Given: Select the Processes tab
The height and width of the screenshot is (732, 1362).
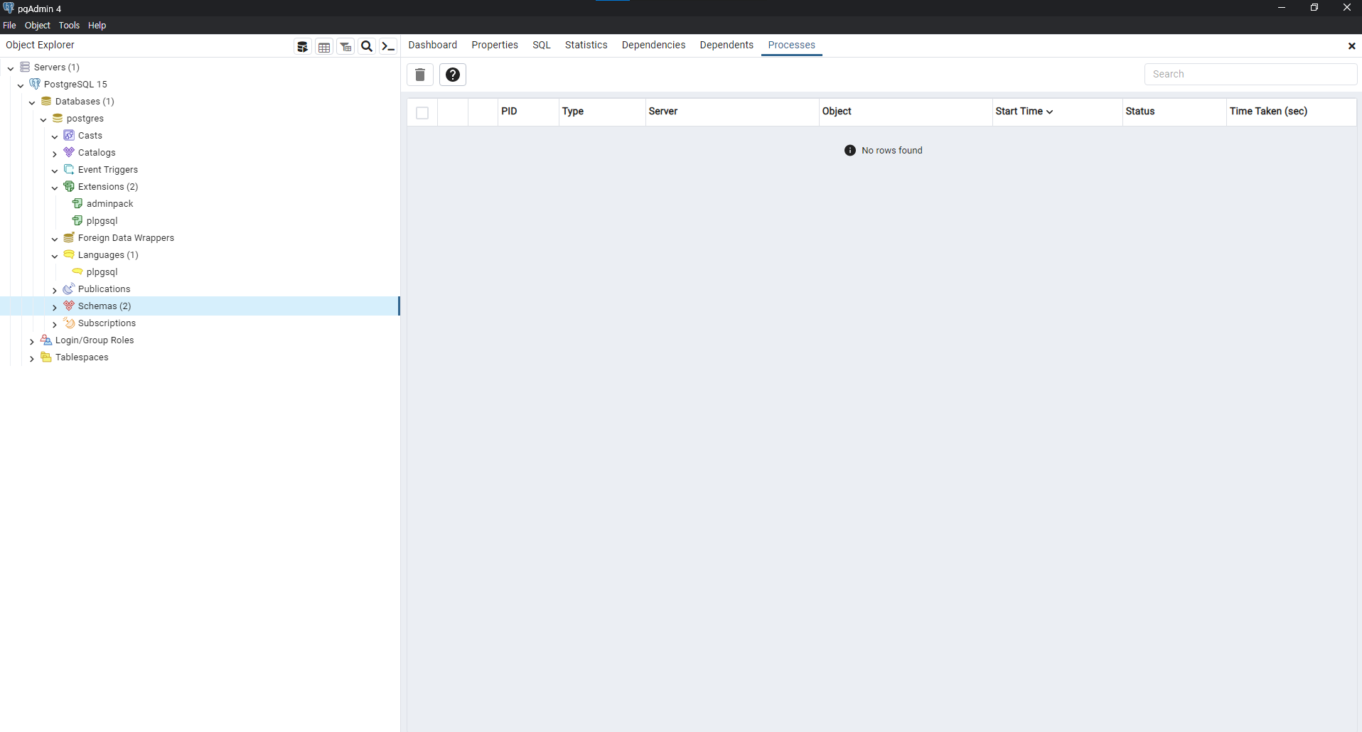Looking at the screenshot, I should (791, 45).
